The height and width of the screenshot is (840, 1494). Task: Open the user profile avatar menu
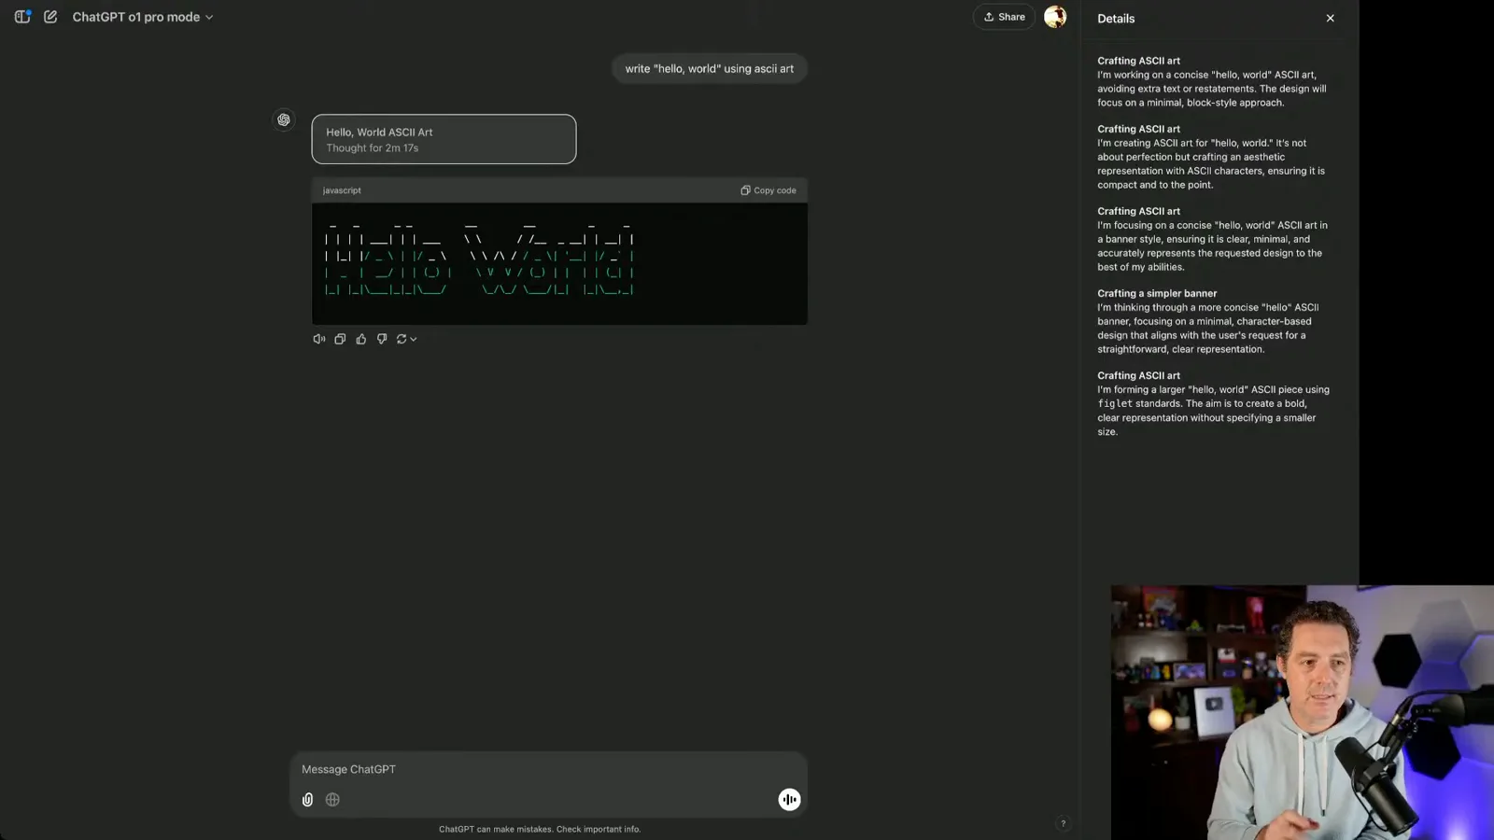tap(1055, 17)
